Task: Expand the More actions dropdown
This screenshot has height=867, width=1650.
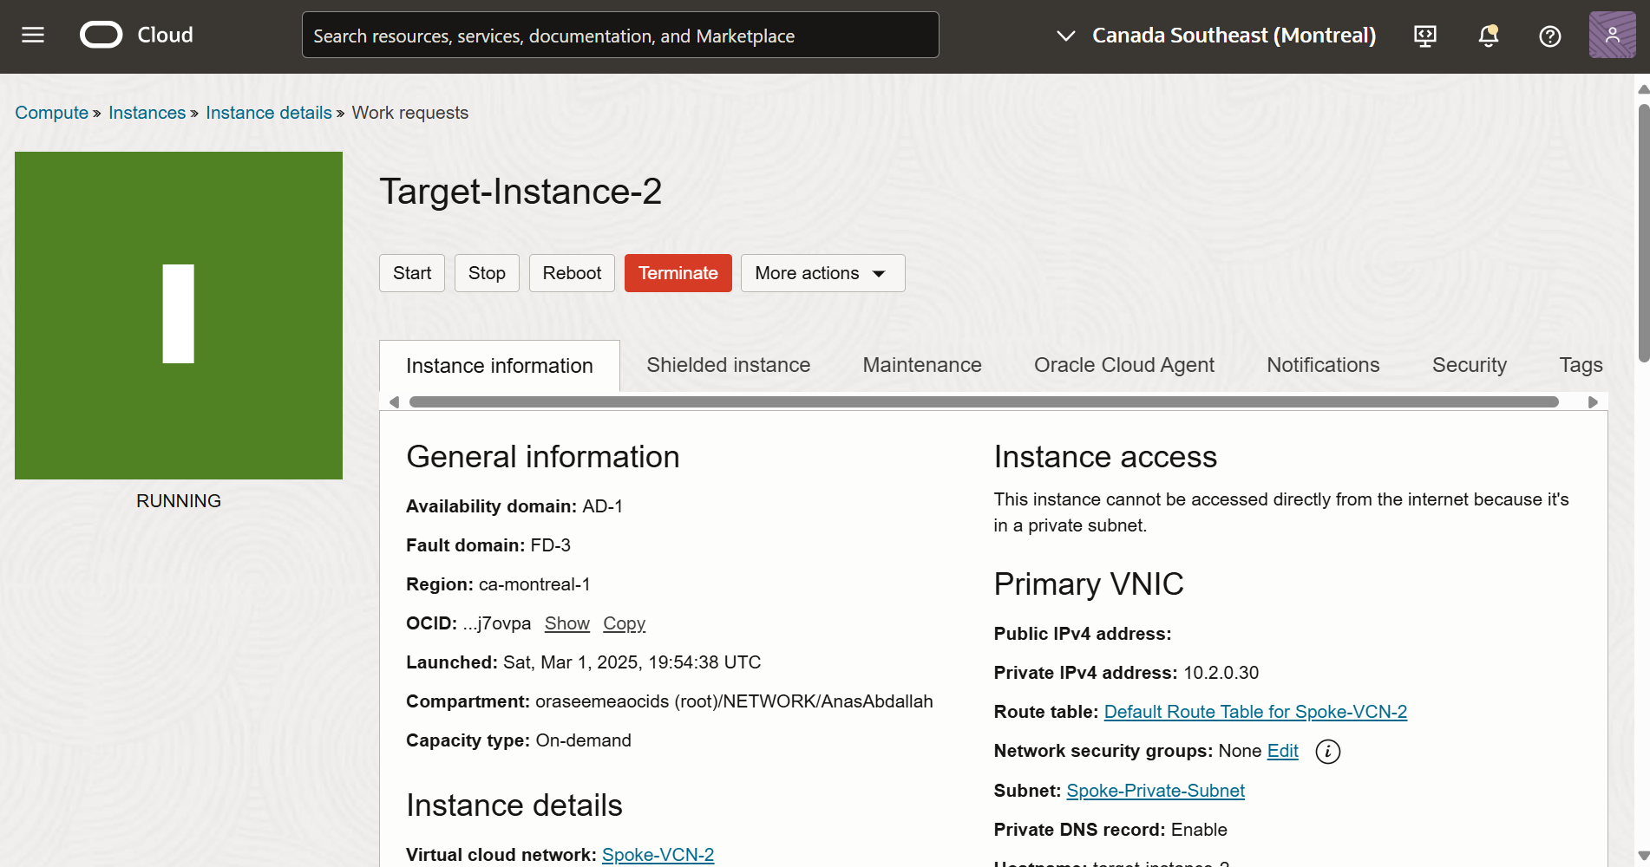Action: (x=822, y=273)
